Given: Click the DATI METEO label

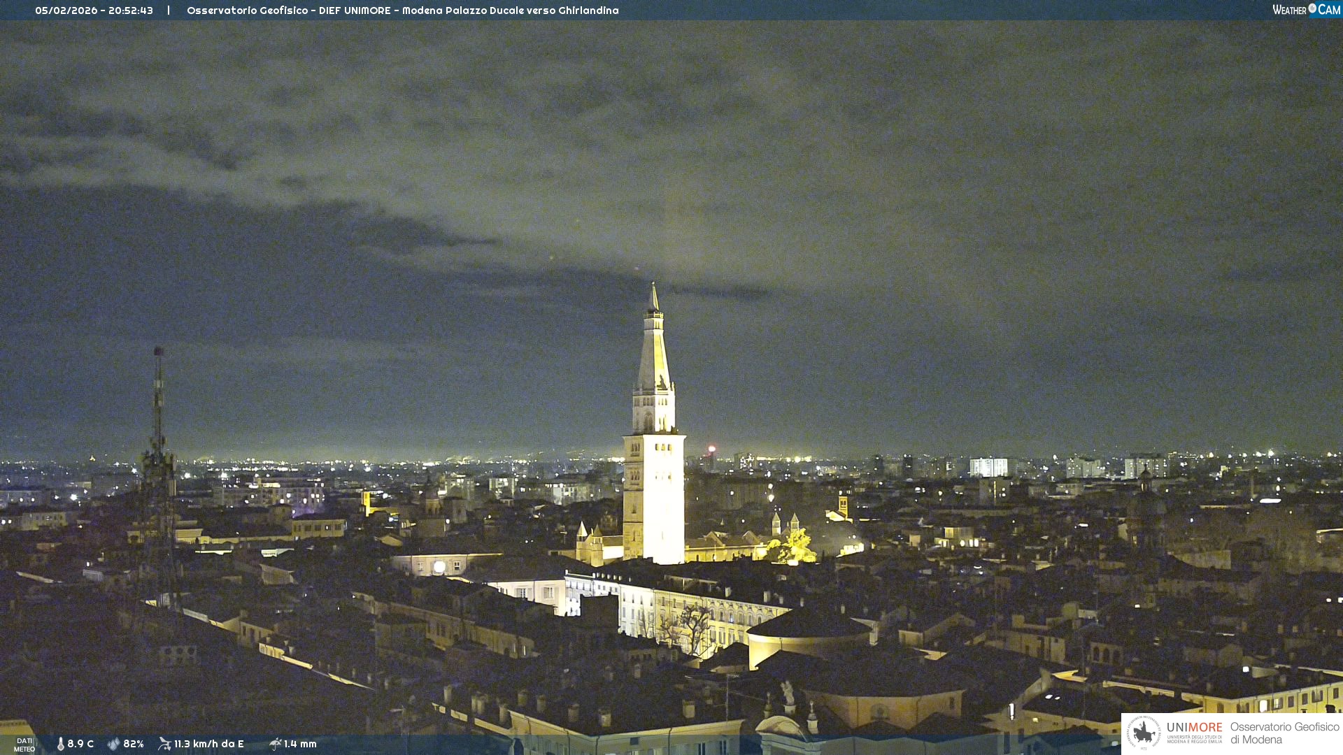Looking at the screenshot, I should [x=24, y=745].
